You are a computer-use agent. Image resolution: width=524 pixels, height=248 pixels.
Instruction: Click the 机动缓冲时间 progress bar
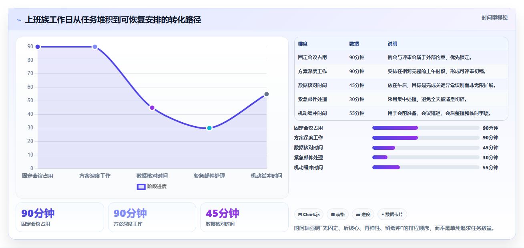426,168
